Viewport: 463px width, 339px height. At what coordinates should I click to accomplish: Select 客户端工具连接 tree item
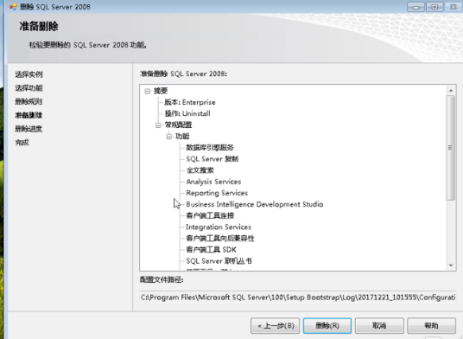[210, 215]
